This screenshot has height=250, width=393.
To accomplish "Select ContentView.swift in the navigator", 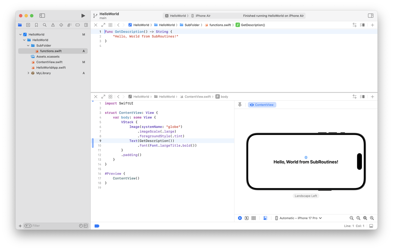I will point(49,62).
